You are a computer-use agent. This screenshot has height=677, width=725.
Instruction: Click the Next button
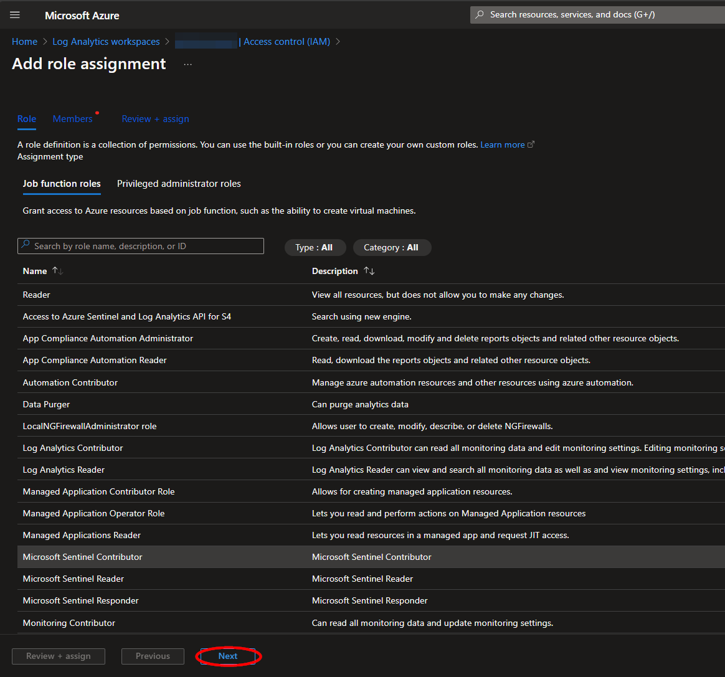pos(228,656)
